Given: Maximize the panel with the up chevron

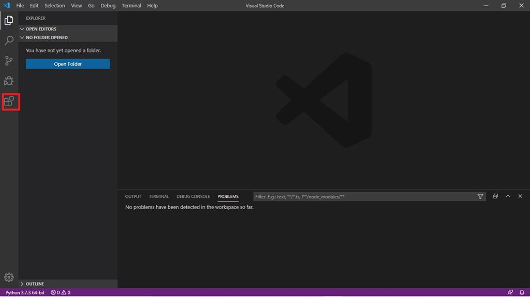Looking at the screenshot, I should (508, 196).
